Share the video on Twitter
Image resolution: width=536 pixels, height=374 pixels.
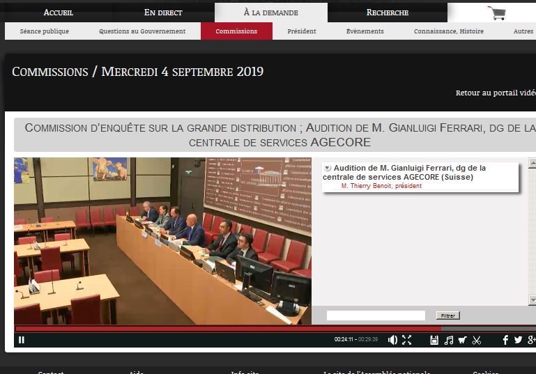(518, 340)
